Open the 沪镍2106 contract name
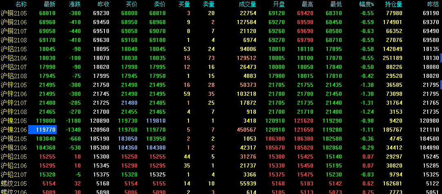Image resolution: width=442 pixels, height=194 pixels. point(13,130)
